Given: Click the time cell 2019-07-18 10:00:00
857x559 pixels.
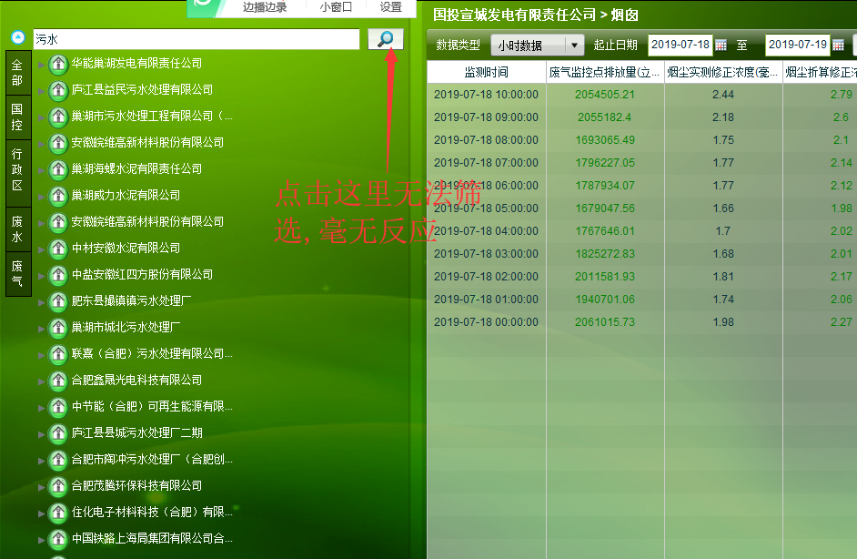Looking at the screenshot, I should (487, 95).
